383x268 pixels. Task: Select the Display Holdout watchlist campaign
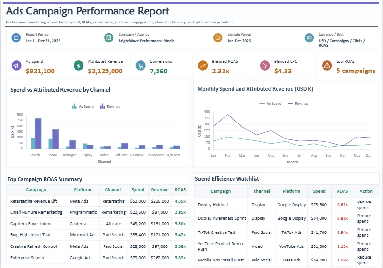[213, 205]
